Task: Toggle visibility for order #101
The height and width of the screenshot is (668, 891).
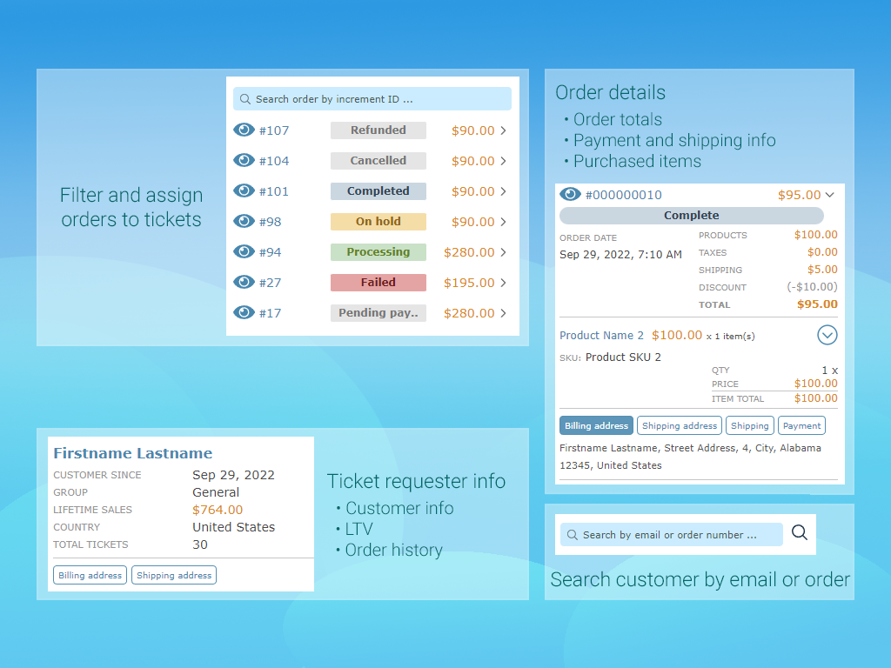Action: pos(245,190)
